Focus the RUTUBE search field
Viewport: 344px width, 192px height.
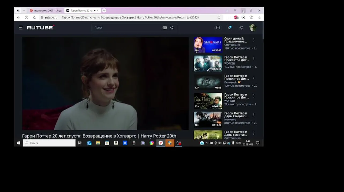127,28
